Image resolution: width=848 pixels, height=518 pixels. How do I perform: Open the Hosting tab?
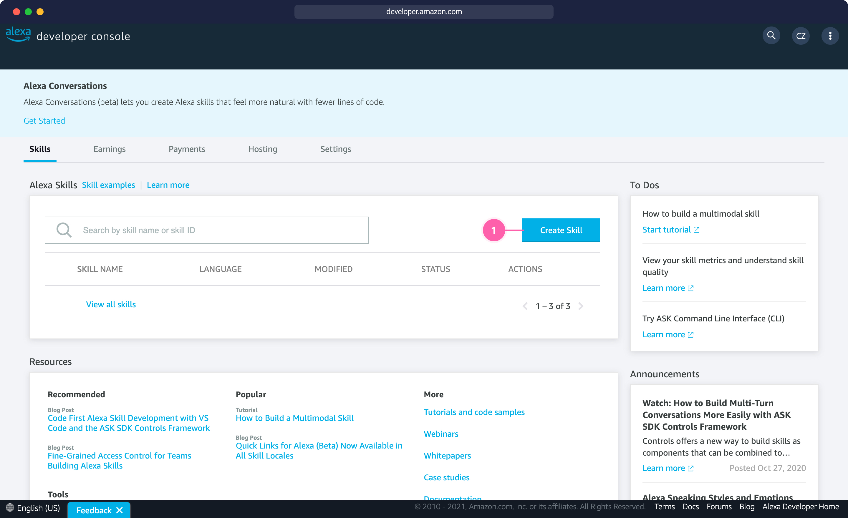(263, 149)
